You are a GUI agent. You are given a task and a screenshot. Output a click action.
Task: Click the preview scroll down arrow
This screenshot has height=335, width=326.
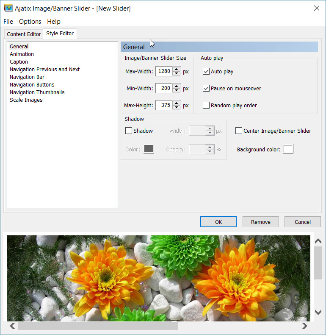[x=318, y=313]
